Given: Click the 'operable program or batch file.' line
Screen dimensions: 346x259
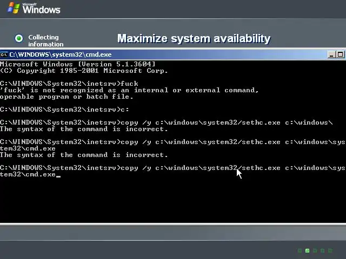Looking at the screenshot, I should coord(66,97).
